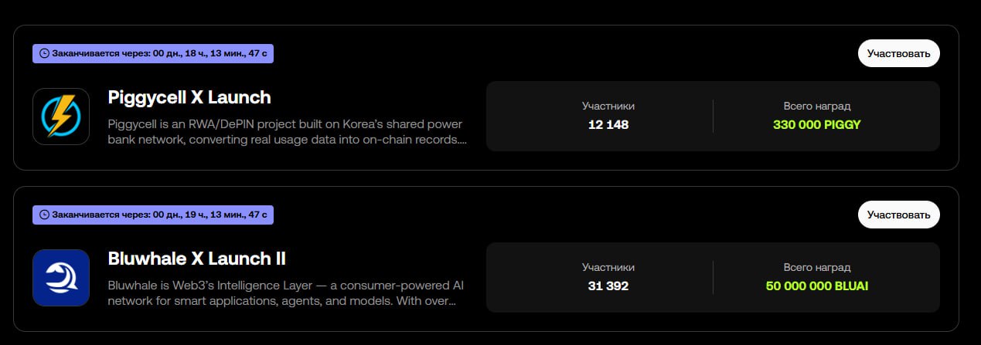This screenshot has height=345, width=981.
Task: Click the 330 000 PIGGY reward amount
Action: point(816,124)
